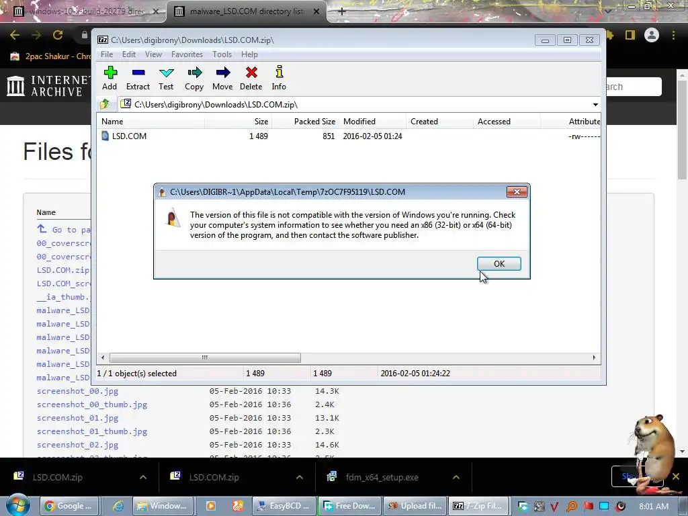Open the Chrome profile avatar icon
688x516 pixels.
click(652, 35)
